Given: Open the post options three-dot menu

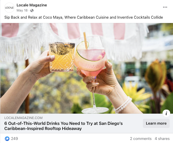Looking at the screenshot, I should coord(165,7).
